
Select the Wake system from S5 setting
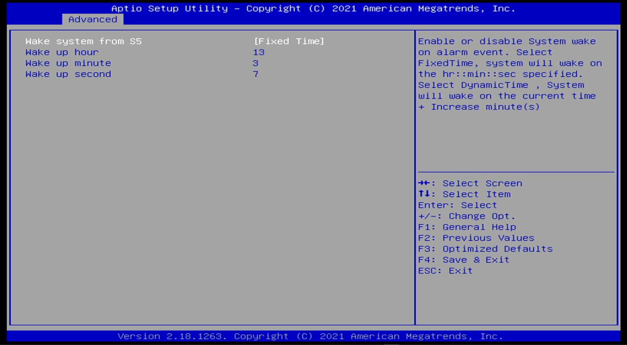point(84,41)
